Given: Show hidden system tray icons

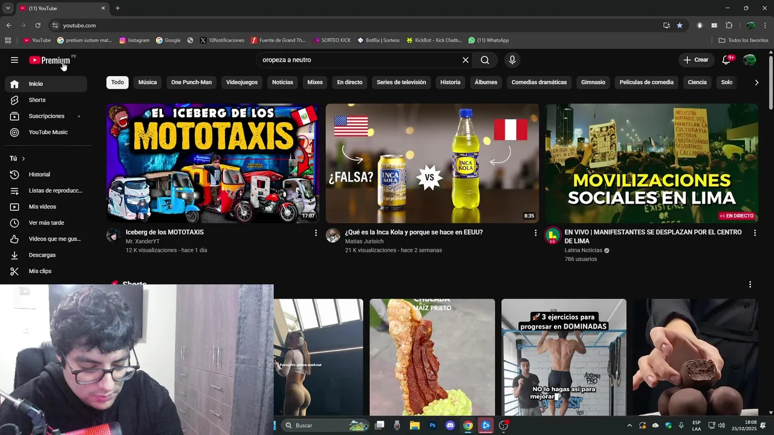Looking at the screenshot, I should click(629, 425).
